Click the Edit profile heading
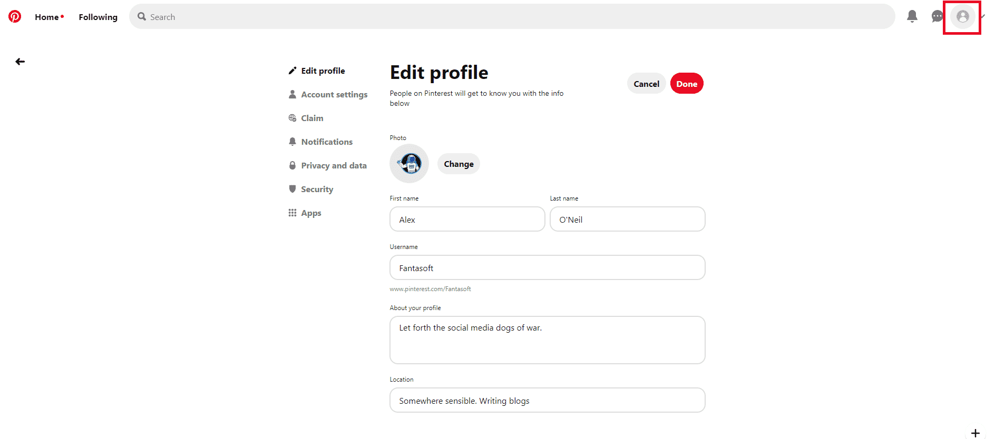The image size is (995, 439). click(x=439, y=73)
